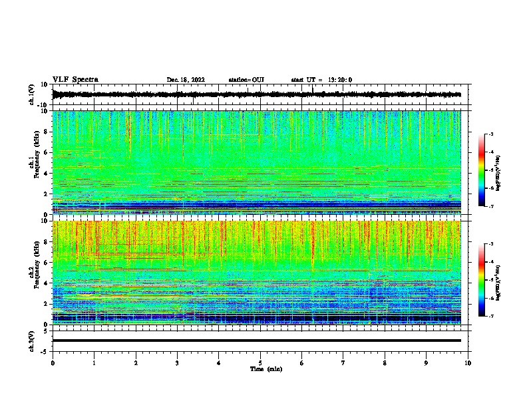This screenshot has width=527, height=407.
Task: Click the ch.1 voltage waveform trace
Action: tap(256, 94)
